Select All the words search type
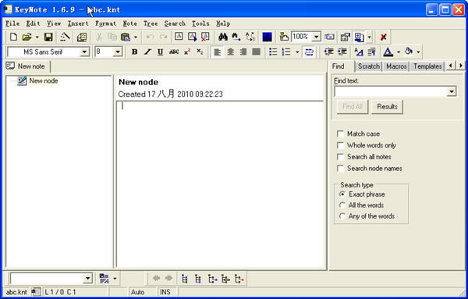This screenshot has width=468, height=299. pyautogui.click(x=342, y=205)
